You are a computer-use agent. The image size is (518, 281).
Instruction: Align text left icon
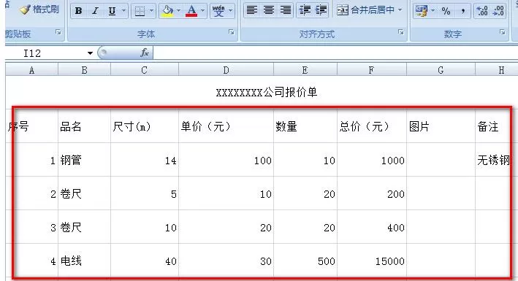(x=252, y=10)
